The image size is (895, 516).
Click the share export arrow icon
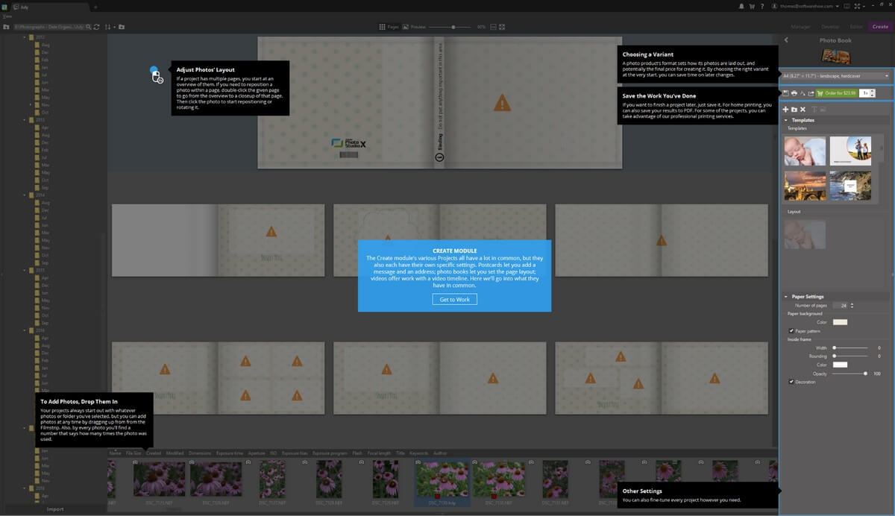pos(811,93)
